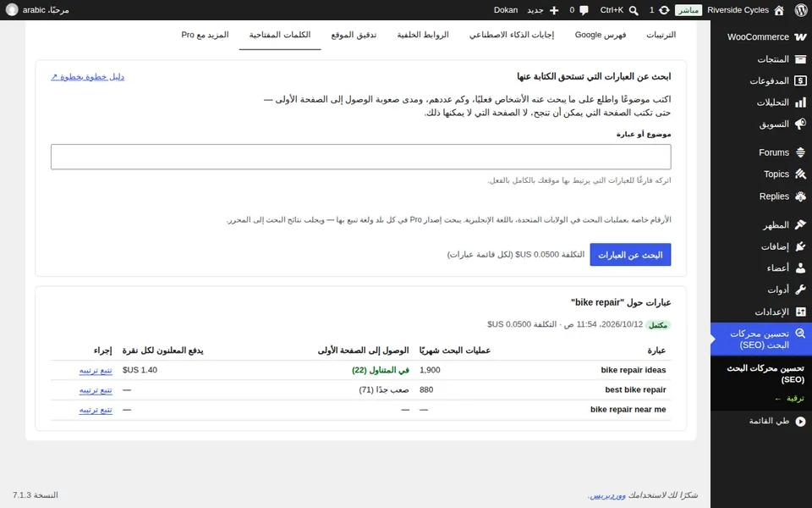Click the 880 monthly searches value

(426, 389)
